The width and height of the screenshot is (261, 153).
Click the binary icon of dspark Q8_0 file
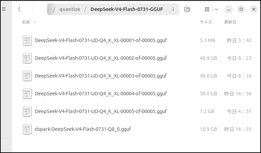(27, 129)
